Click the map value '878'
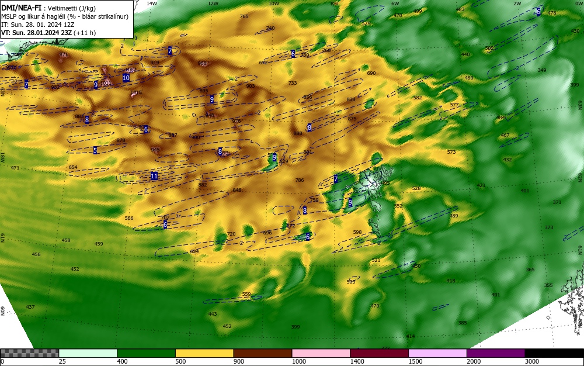This screenshot has width=584, height=366. tap(121, 140)
